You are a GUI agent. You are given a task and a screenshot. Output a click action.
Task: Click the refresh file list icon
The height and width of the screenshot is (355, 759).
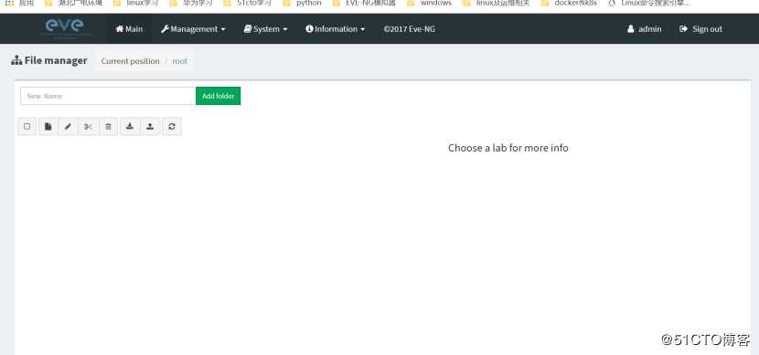(172, 127)
